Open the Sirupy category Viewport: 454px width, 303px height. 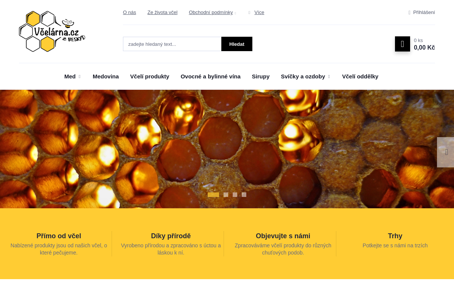click(x=261, y=77)
